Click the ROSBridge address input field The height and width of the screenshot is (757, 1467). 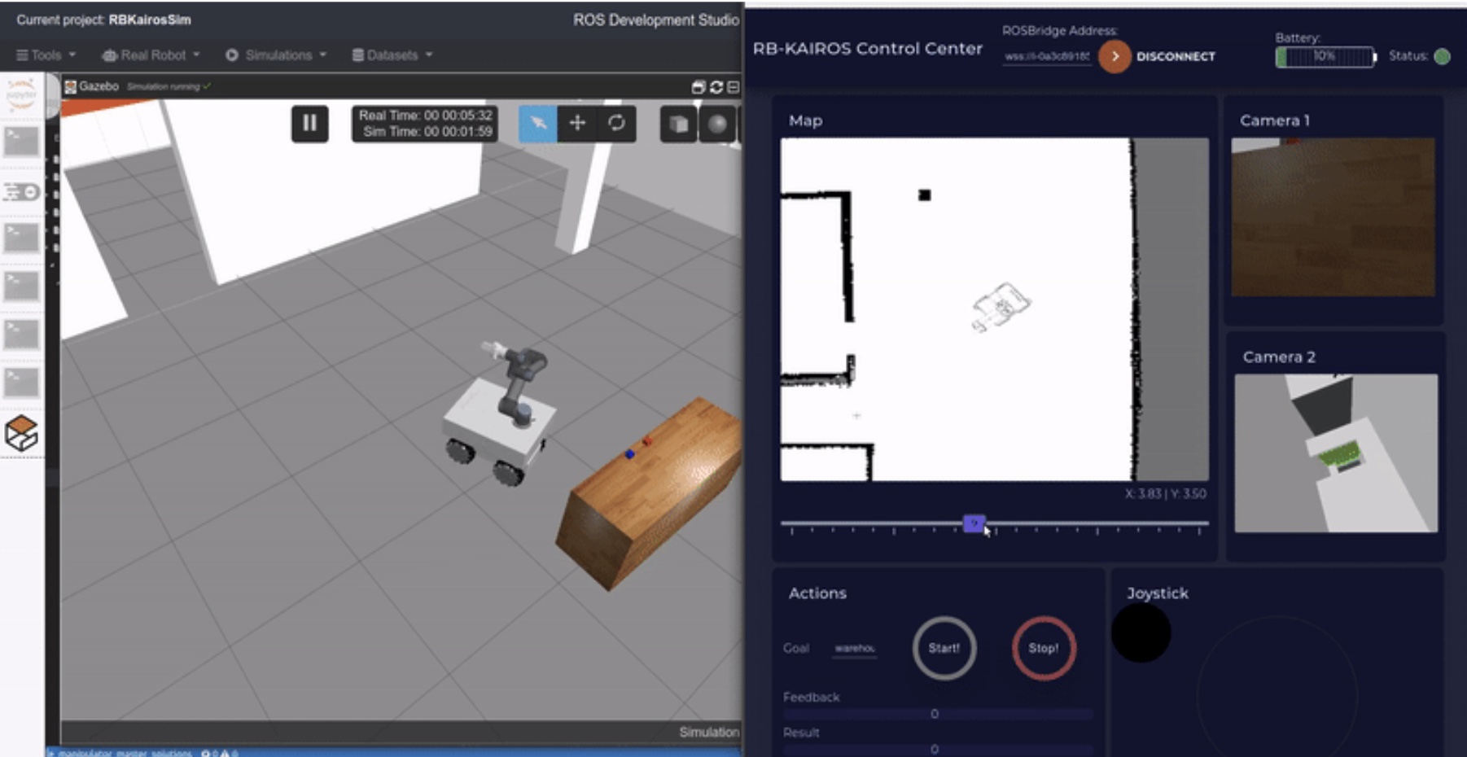coord(1047,57)
